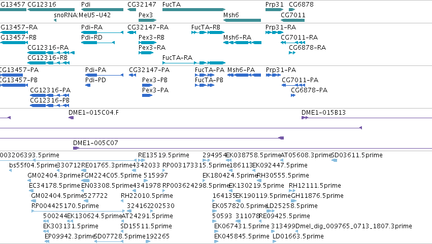This screenshot has width=432, height=244.
Task: Select the Pex3-PA protein label
Action: click(155, 90)
